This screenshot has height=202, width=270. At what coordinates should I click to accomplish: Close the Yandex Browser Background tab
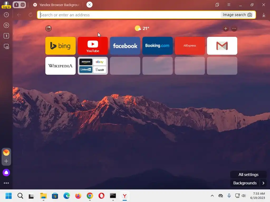[x=89, y=5]
